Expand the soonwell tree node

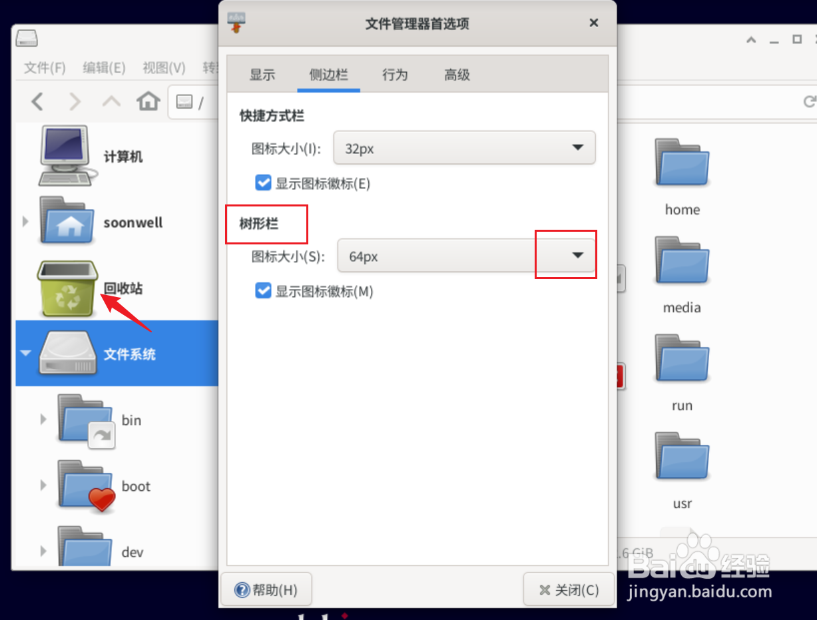26,221
